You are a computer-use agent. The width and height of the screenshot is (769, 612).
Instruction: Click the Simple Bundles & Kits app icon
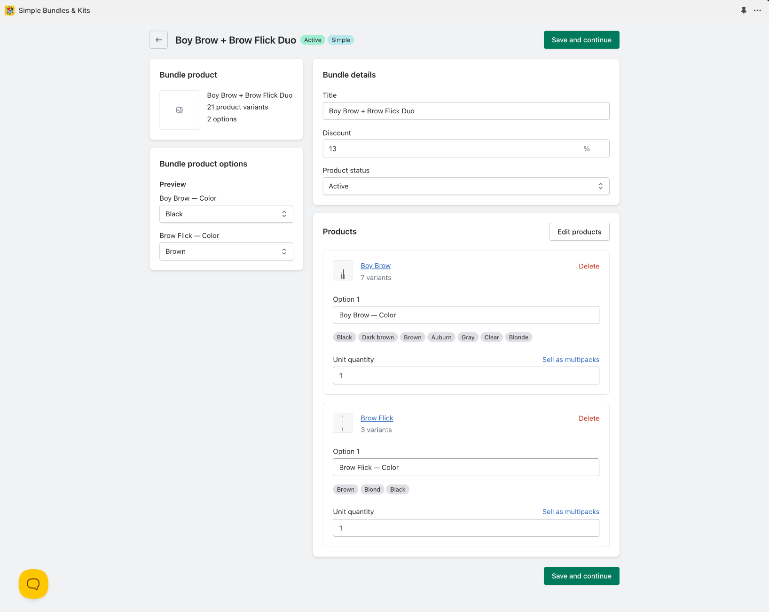[x=9, y=10]
